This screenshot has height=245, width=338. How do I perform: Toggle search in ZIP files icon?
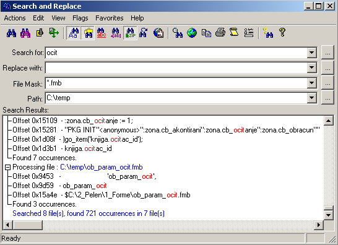pyautogui.click(x=130, y=33)
